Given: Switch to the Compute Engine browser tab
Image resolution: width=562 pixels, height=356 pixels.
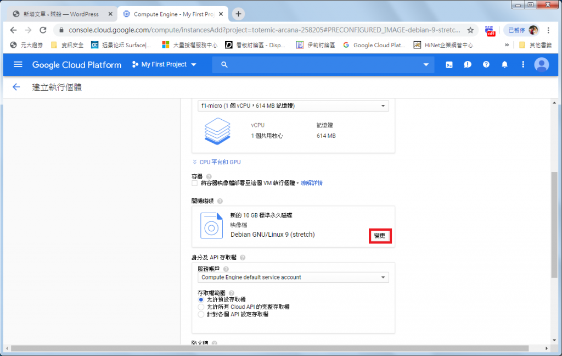Looking at the screenshot, I should click(172, 14).
